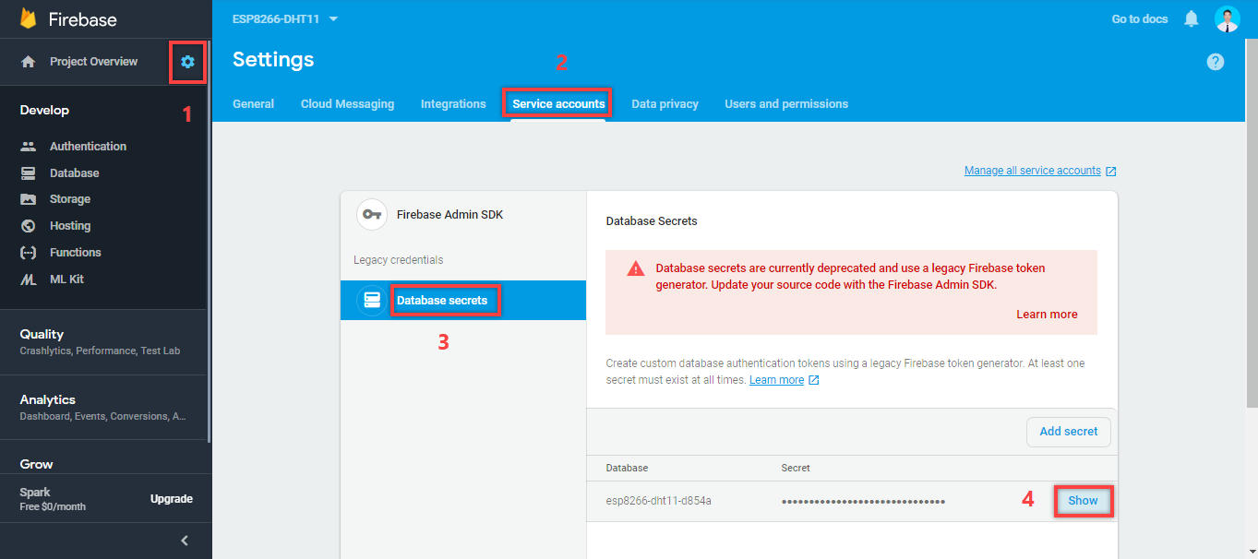Screen dimensions: 1258x559
Task: Click the Secret column header
Action: [x=796, y=469]
